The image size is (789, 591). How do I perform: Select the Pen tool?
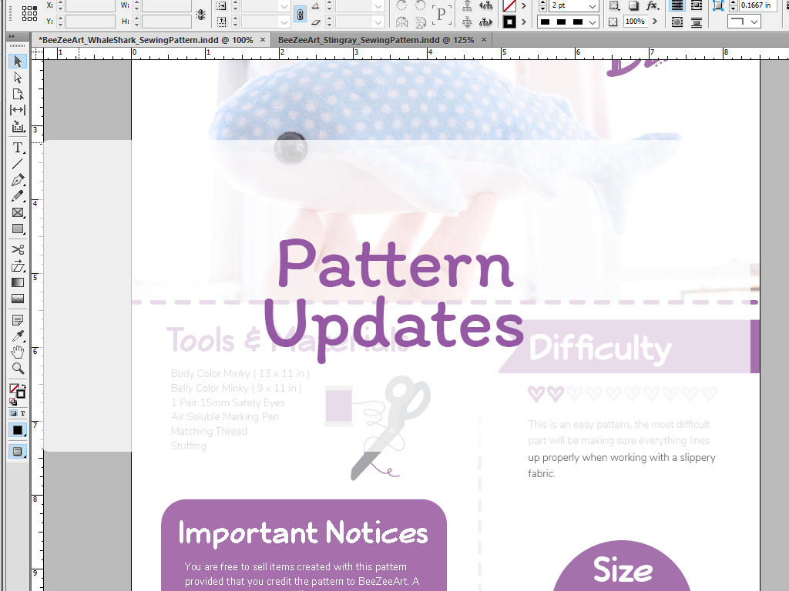pyautogui.click(x=18, y=180)
